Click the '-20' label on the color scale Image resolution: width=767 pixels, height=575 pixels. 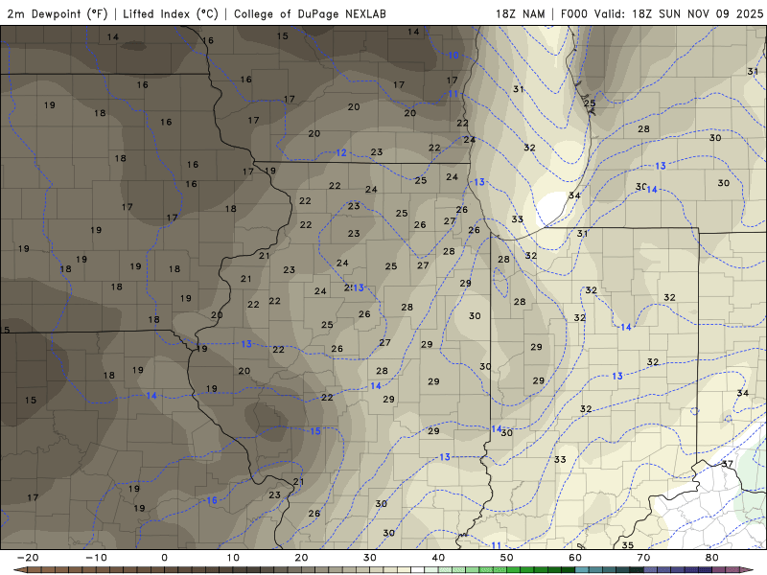click(28, 558)
